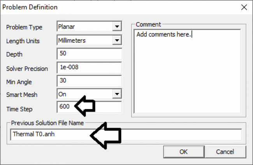Click the Min Angle input field
This screenshot has width=253, height=165.
[89, 81]
